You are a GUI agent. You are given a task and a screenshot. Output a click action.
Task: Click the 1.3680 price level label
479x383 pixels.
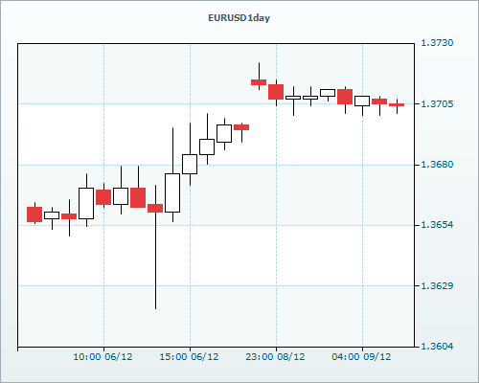click(x=437, y=165)
